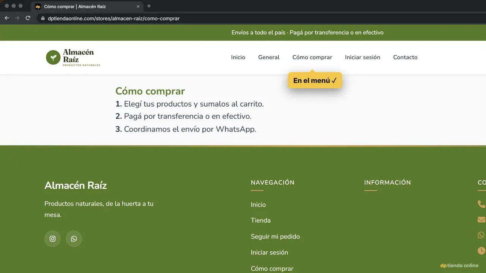Click the NAVEGACIÓN footer heading
The height and width of the screenshot is (273, 486).
273,182
